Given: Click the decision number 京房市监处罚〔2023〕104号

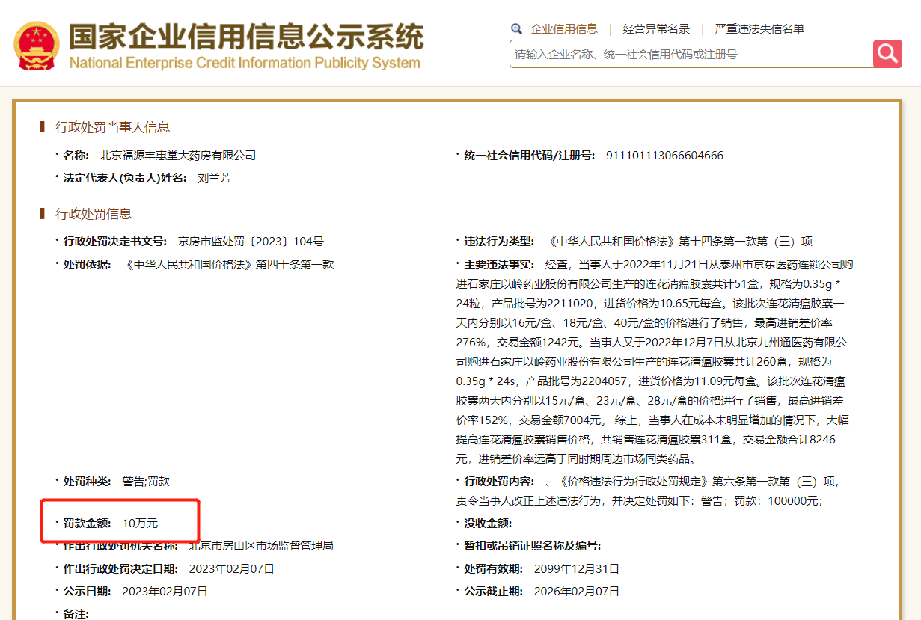Looking at the screenshot, I should [251, 242].
